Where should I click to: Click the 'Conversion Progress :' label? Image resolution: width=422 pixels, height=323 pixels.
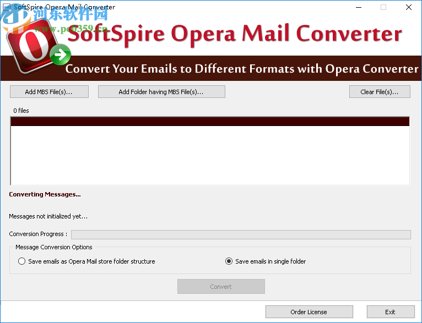tap(38, 234)
